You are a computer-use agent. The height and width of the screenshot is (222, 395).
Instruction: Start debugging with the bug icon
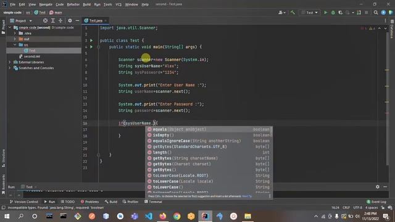[333, 12]
